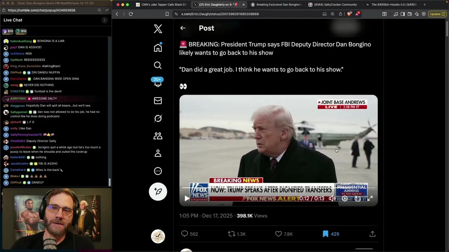Viewport: 449px width, 252px height.
Task: Close the Eric Daugherty on X tab
Action: pos(243,5)
